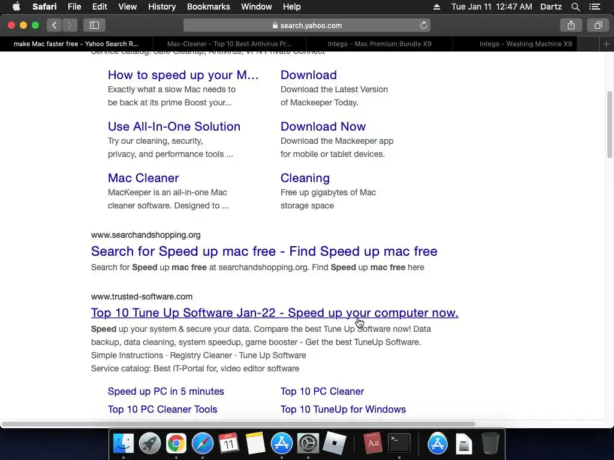Screen dimensions: 614x460
Task: Click the Dartz user name in menu bar
Action: point(550,7)
